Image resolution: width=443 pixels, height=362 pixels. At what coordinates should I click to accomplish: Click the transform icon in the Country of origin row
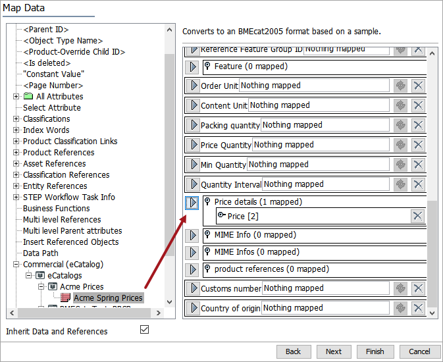point(400,308)
